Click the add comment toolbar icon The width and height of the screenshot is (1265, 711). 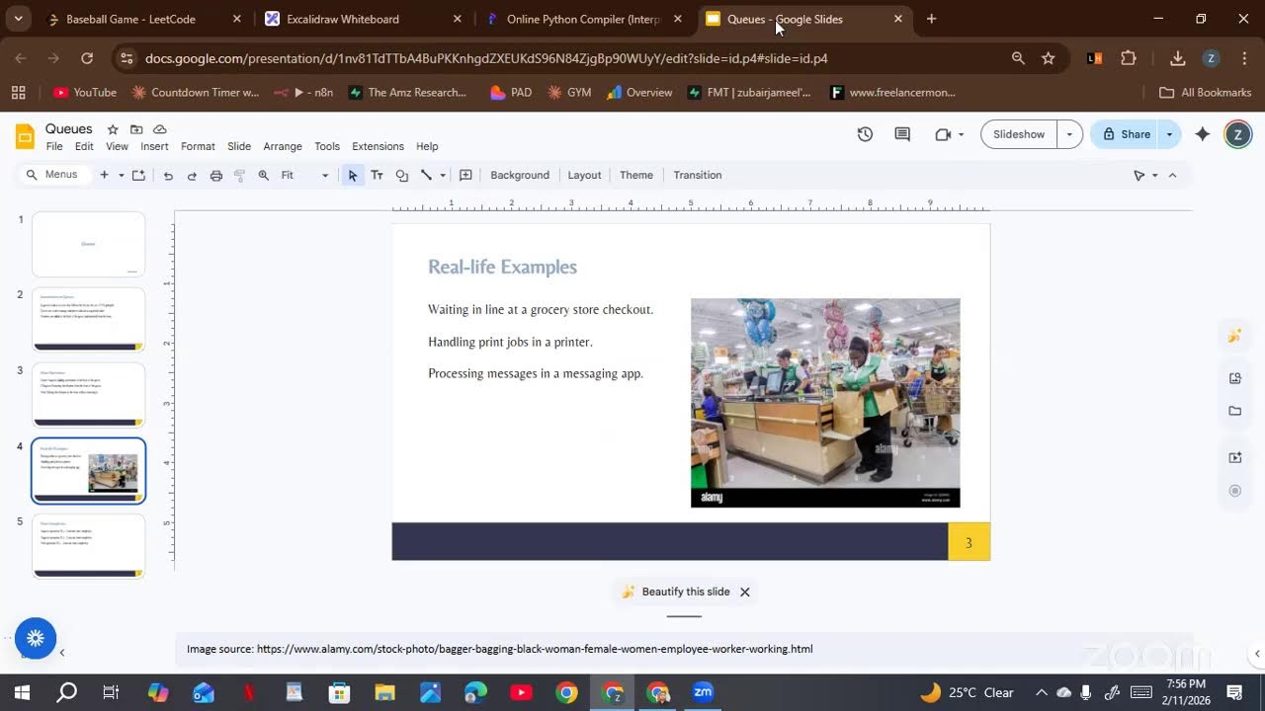pos(465,176)
